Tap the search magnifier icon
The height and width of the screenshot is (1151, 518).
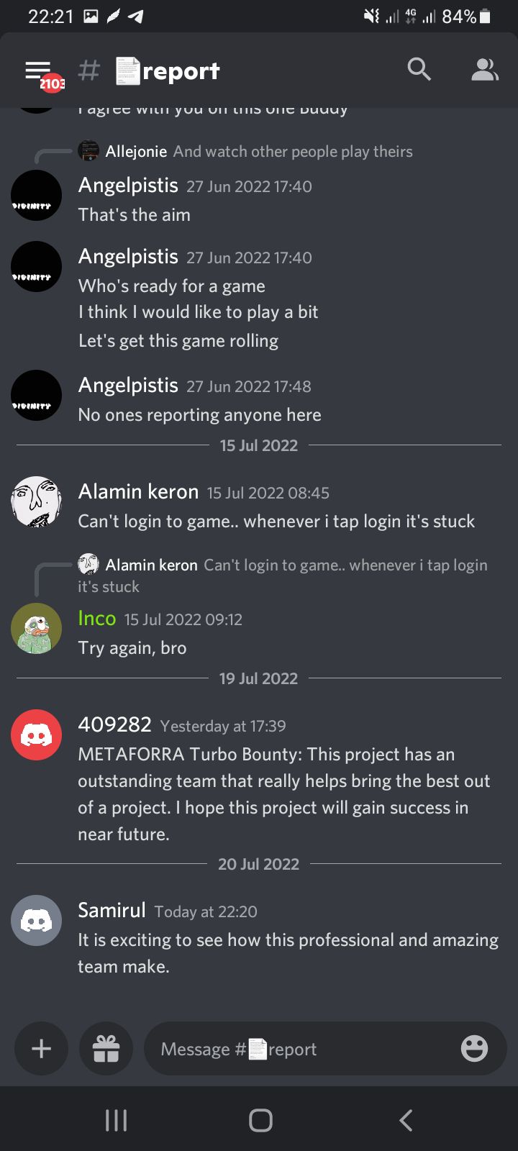point(419,70)
